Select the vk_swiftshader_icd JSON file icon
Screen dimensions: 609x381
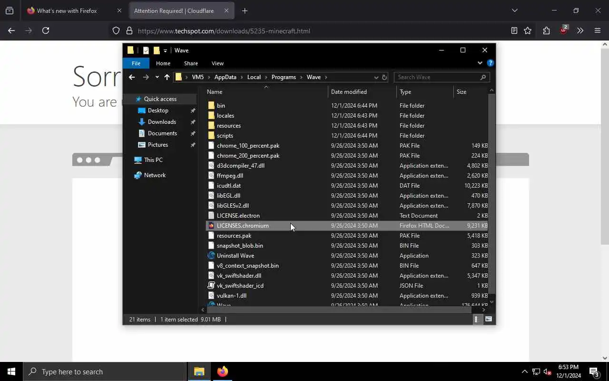pos(211,285)
